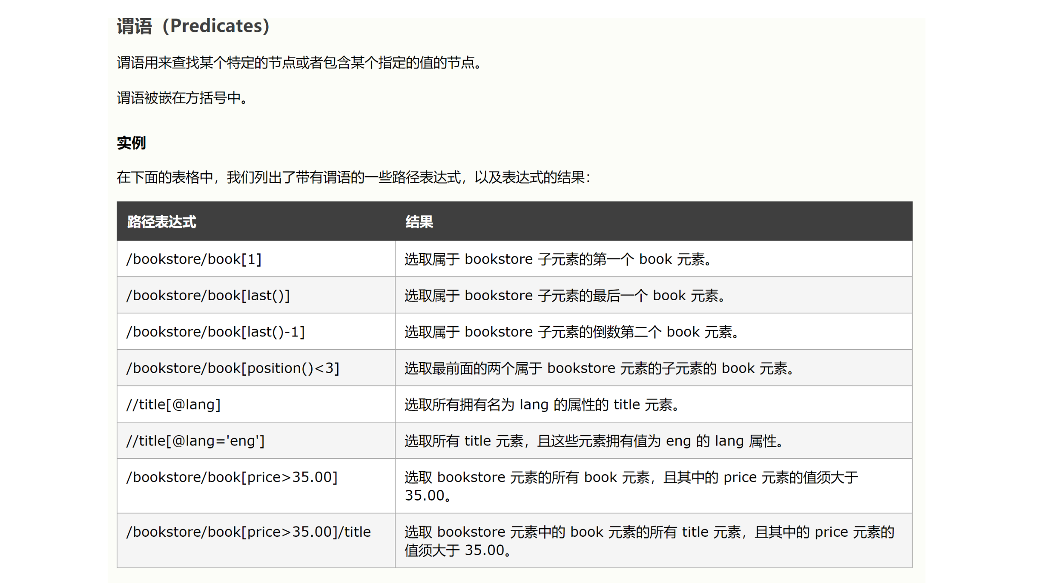Click the 结果 column header
This screenshot has height=585, width=1037.
tap(419, 222)
